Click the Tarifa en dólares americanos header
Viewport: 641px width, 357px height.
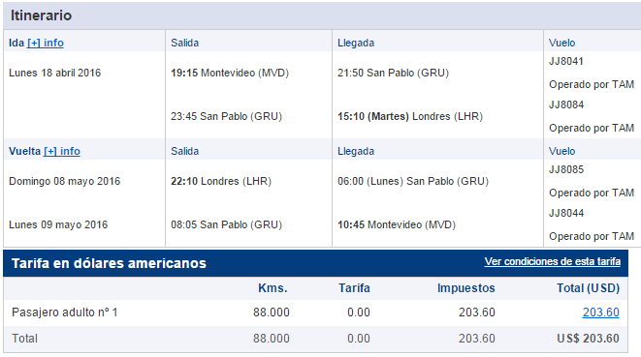click(109, 263)
